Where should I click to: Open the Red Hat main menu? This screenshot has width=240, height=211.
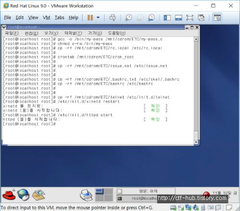click(9, 195)
